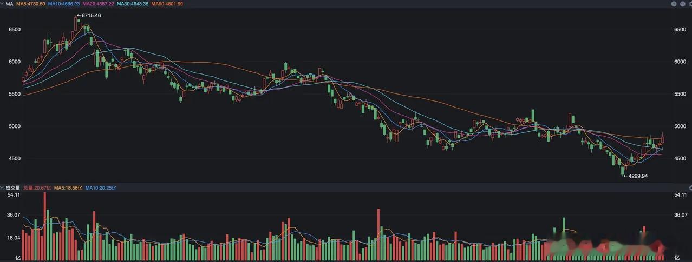Click the 4229.94 low price marker
Image resolution: width=692 pixels, height=262 pixels.
click(636, 176)
